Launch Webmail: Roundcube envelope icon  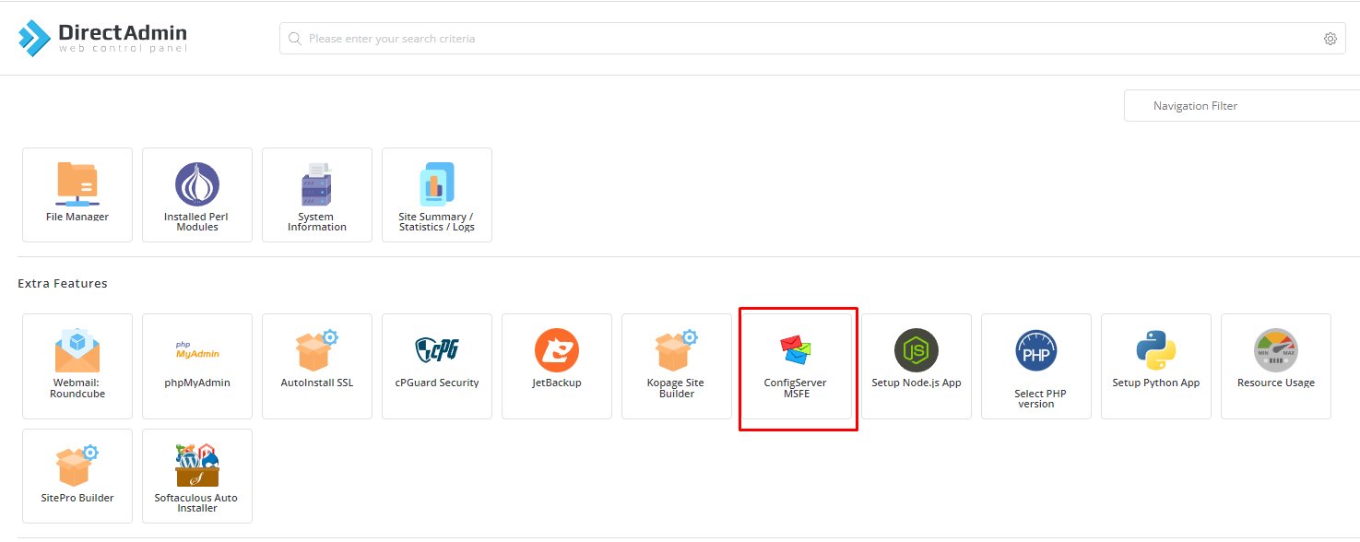(x=77, y=350)
